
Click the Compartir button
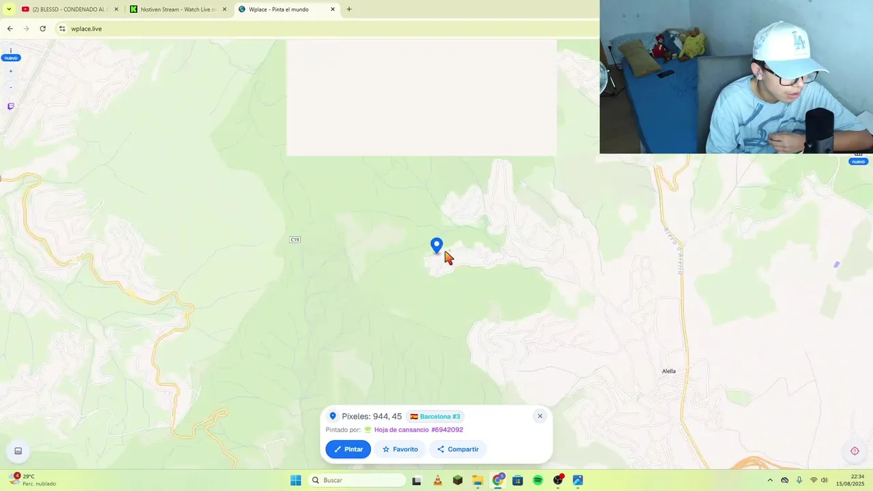(458, 449)
